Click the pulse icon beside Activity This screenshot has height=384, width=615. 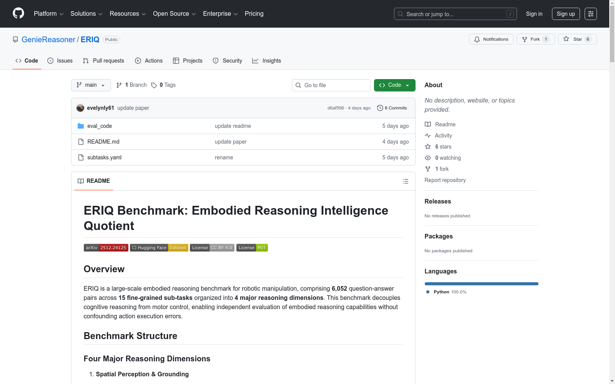coord(428,136)
